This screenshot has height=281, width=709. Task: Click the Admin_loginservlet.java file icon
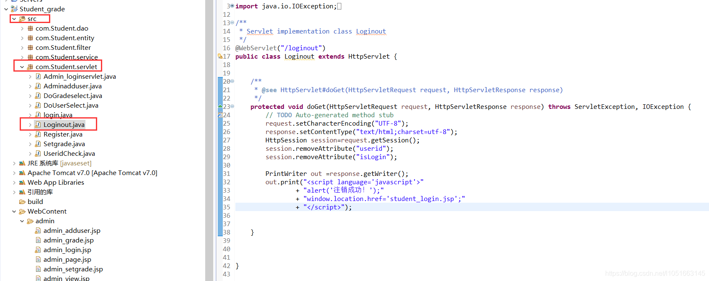click(x=38, y=77)
